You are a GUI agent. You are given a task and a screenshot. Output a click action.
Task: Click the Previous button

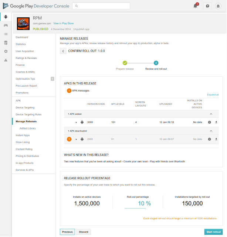(x=67, y=232)
